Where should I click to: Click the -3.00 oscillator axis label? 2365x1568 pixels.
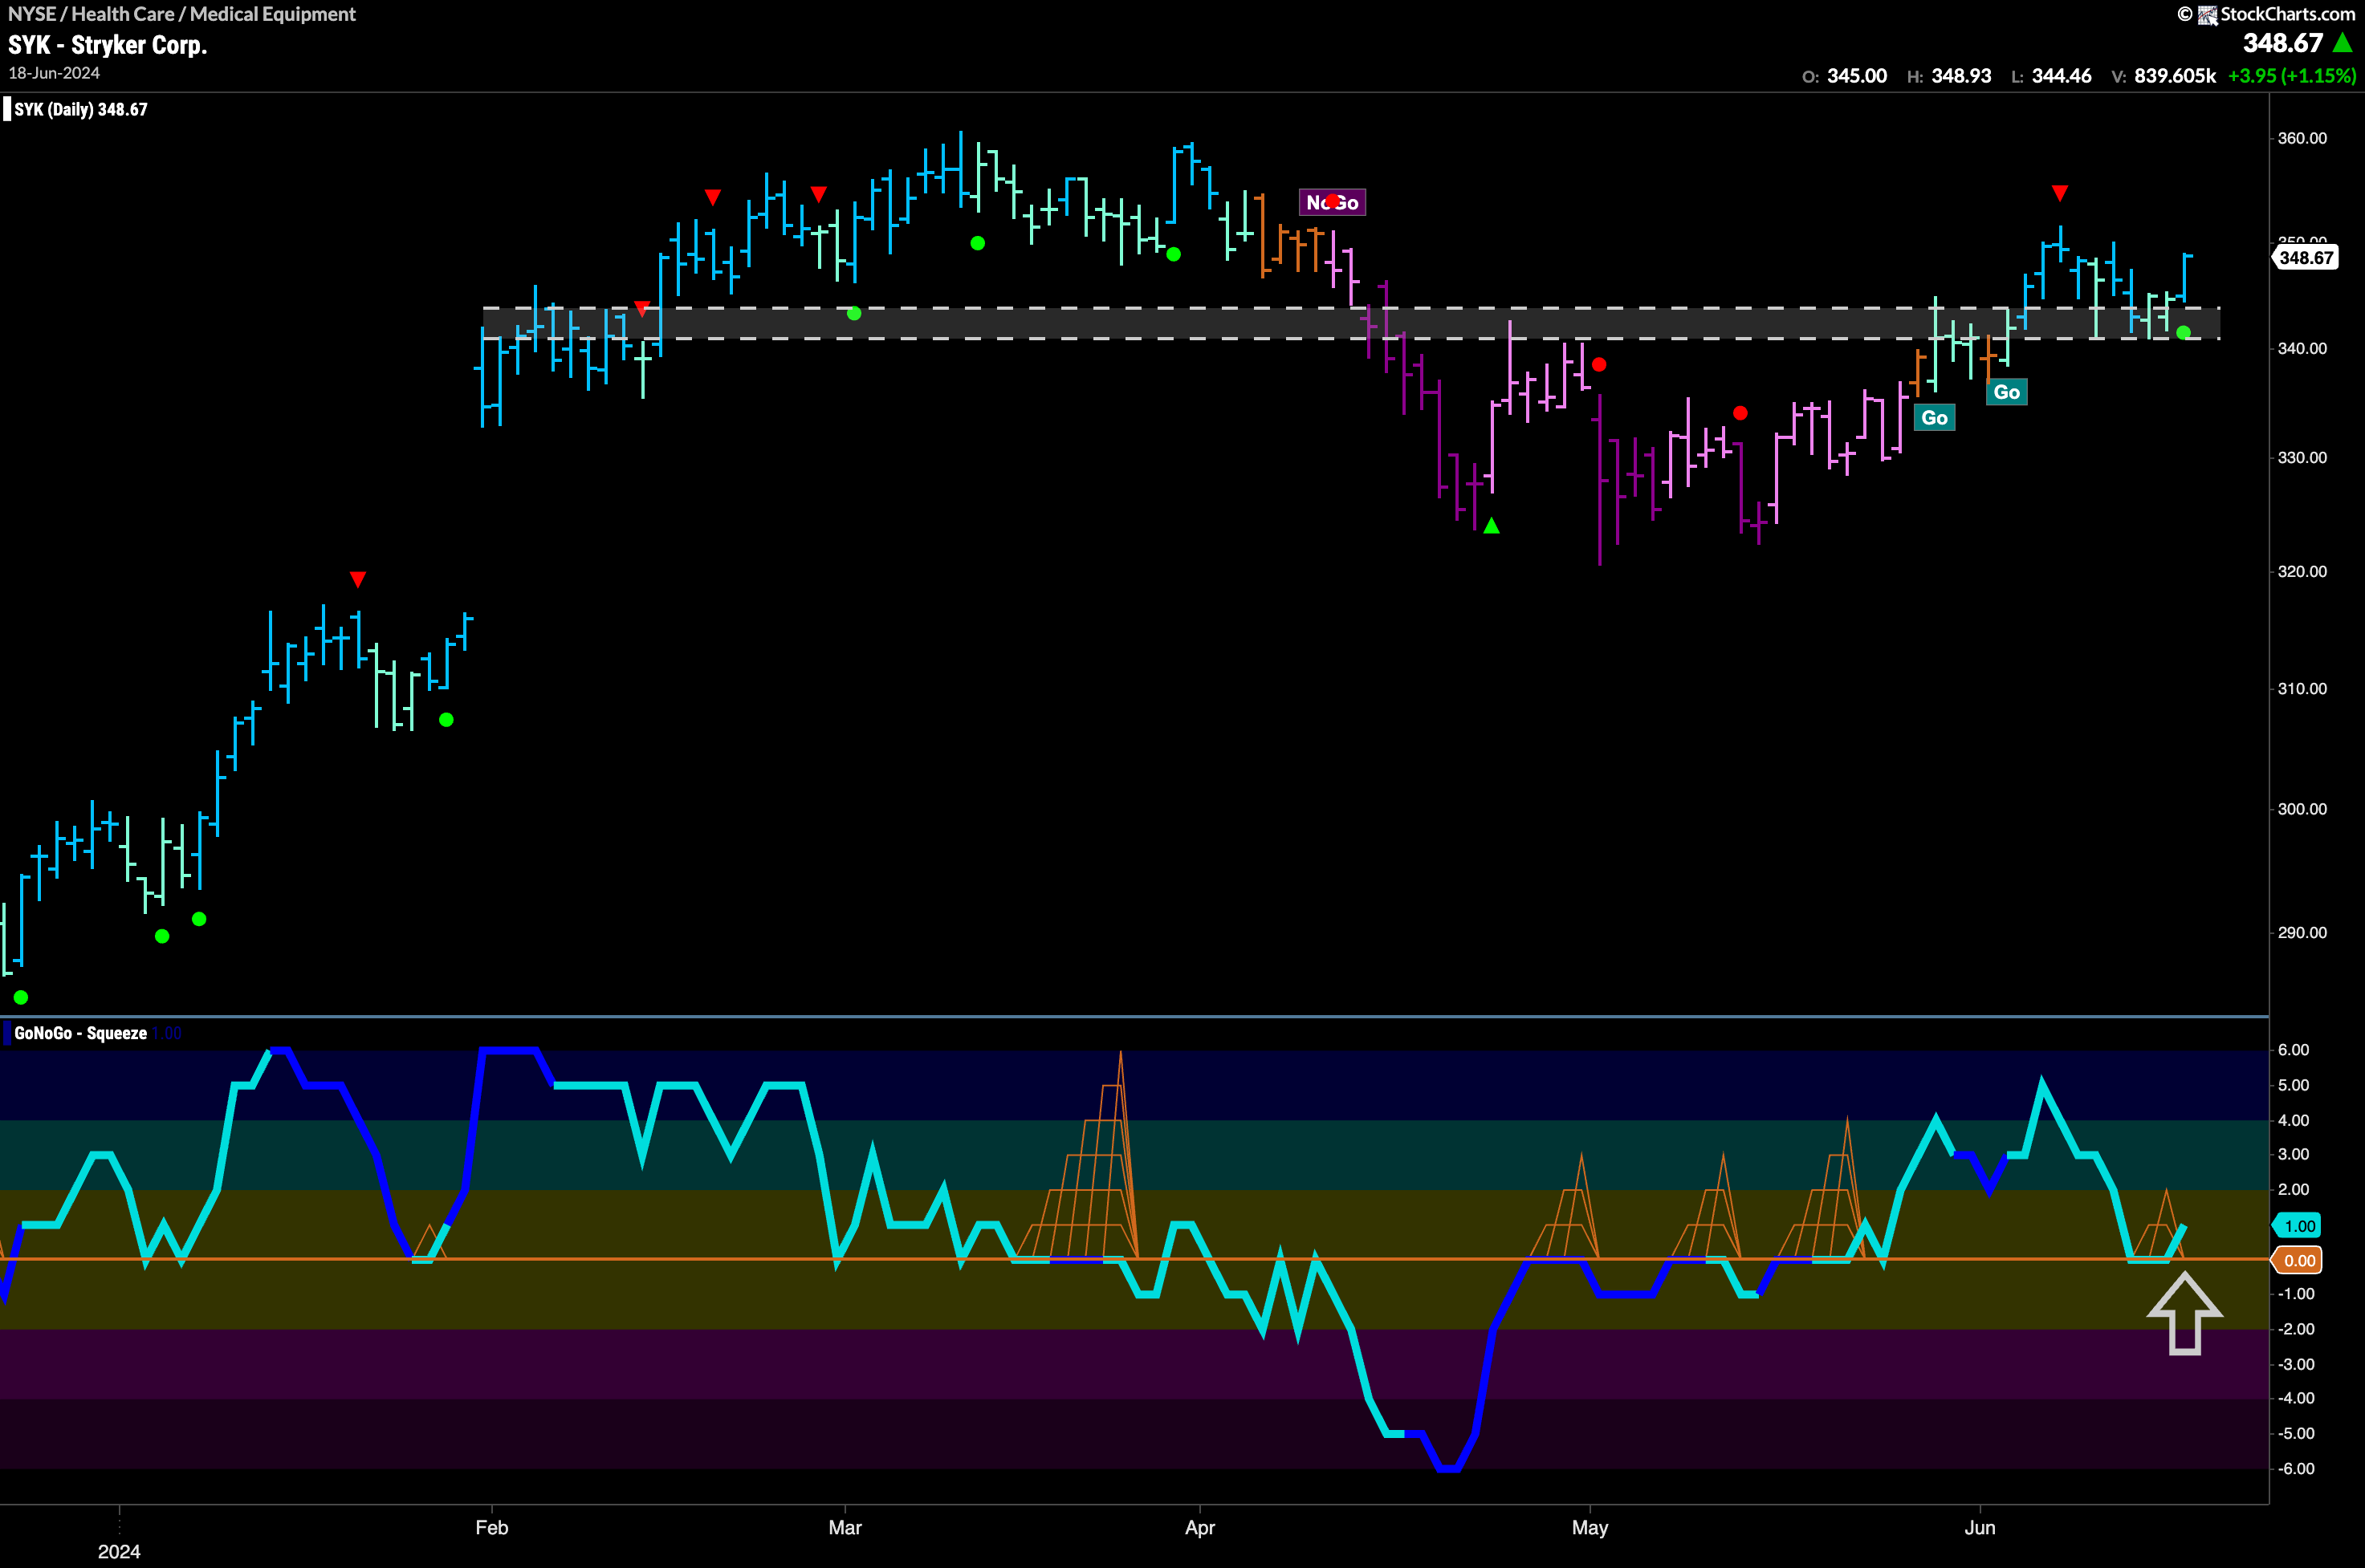tap(2295, 1364)
